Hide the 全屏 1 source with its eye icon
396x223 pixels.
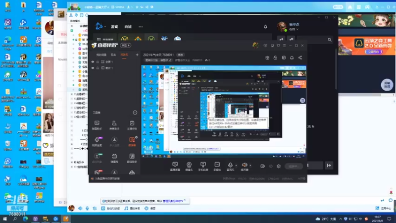(93, 61)
